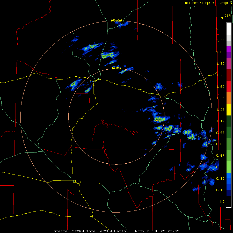Screen dimensions: 233x233
Task: Click the 2.40 legend value
Action: click(x=220, y=29)
